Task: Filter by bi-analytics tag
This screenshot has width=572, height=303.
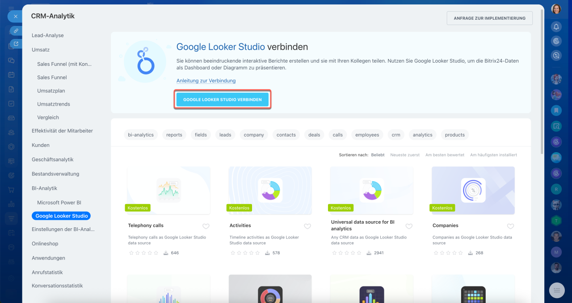Action: click(x=141, y=135)
